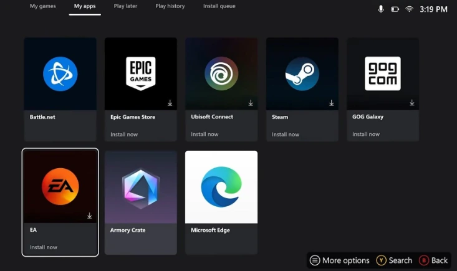
Task: Open the Play later tab
Action: (x=125, y=6)
